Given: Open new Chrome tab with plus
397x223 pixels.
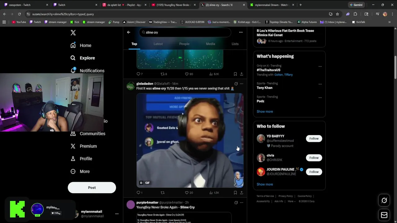Looking at the screenshot, I should pyautogui.click(x=300, y=5).
